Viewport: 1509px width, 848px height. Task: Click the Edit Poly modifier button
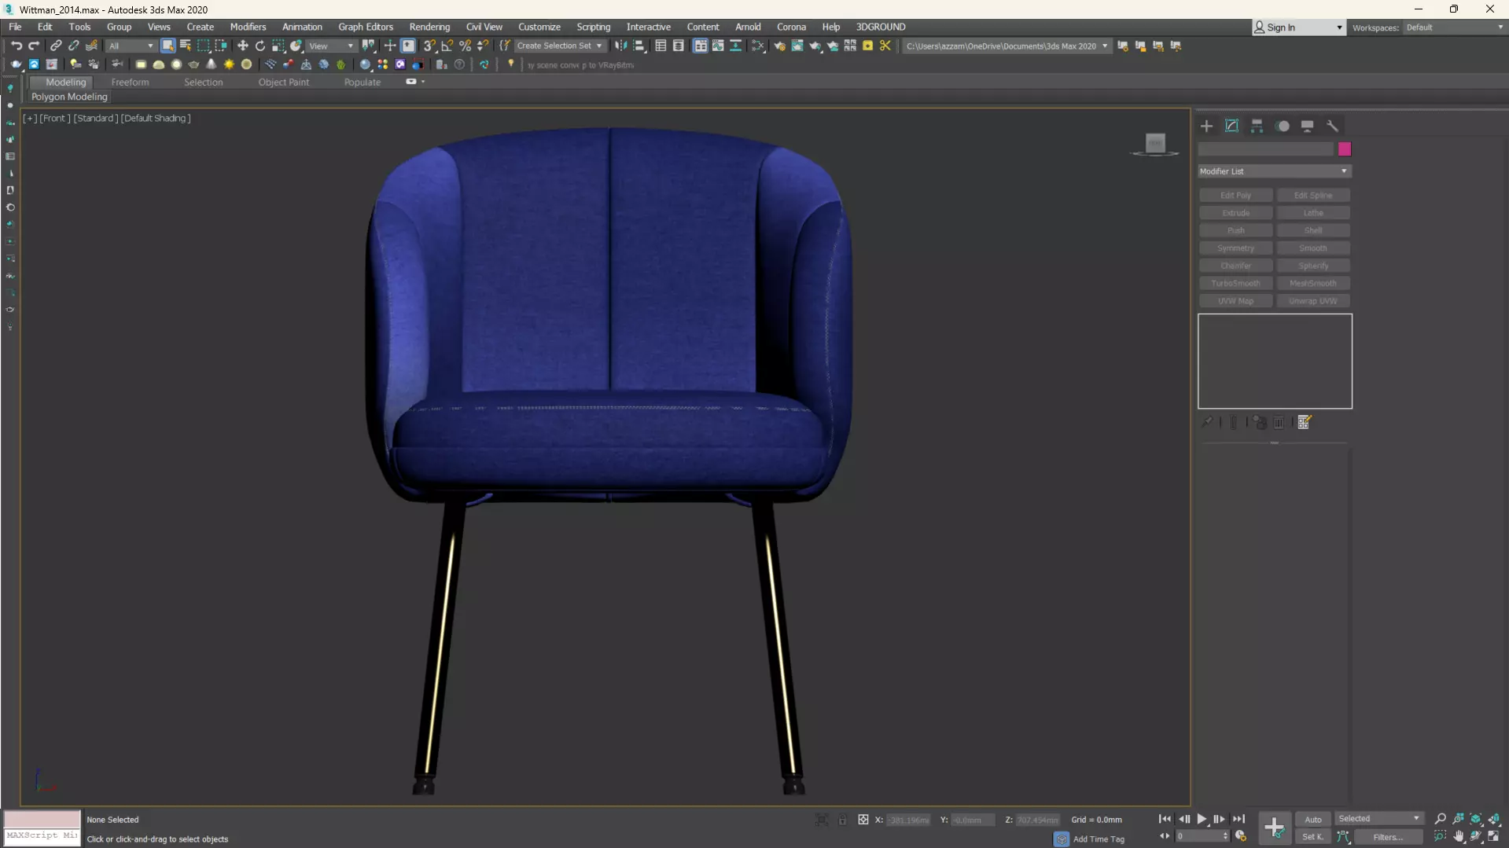point(1235,195)
